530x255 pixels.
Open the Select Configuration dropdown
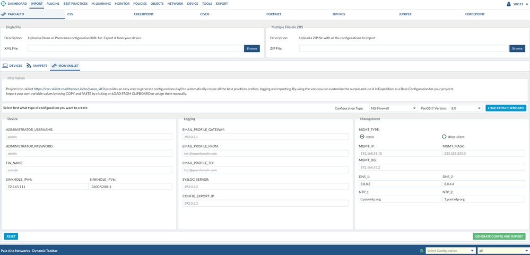point(450,251)
